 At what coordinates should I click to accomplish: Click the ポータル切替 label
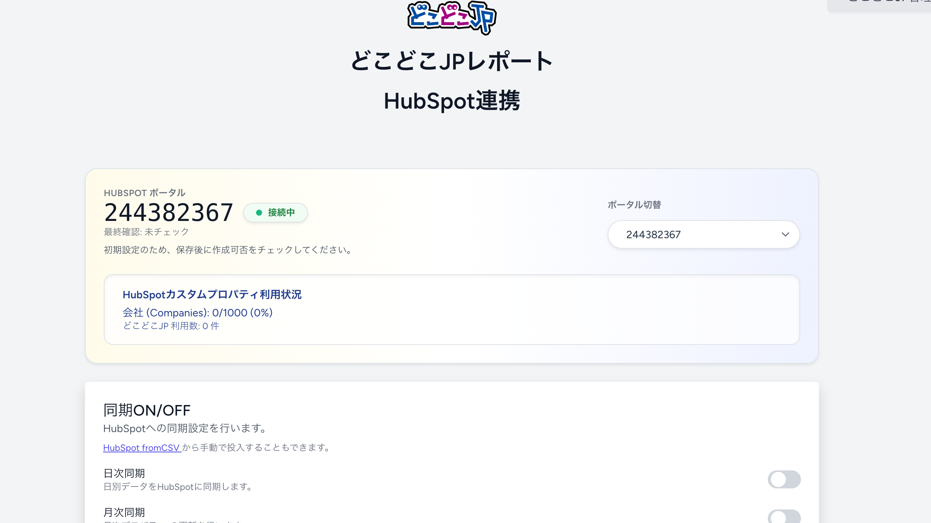tap(634, 205)
